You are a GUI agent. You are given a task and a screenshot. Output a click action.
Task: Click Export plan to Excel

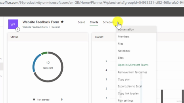[x=136, y=86]
